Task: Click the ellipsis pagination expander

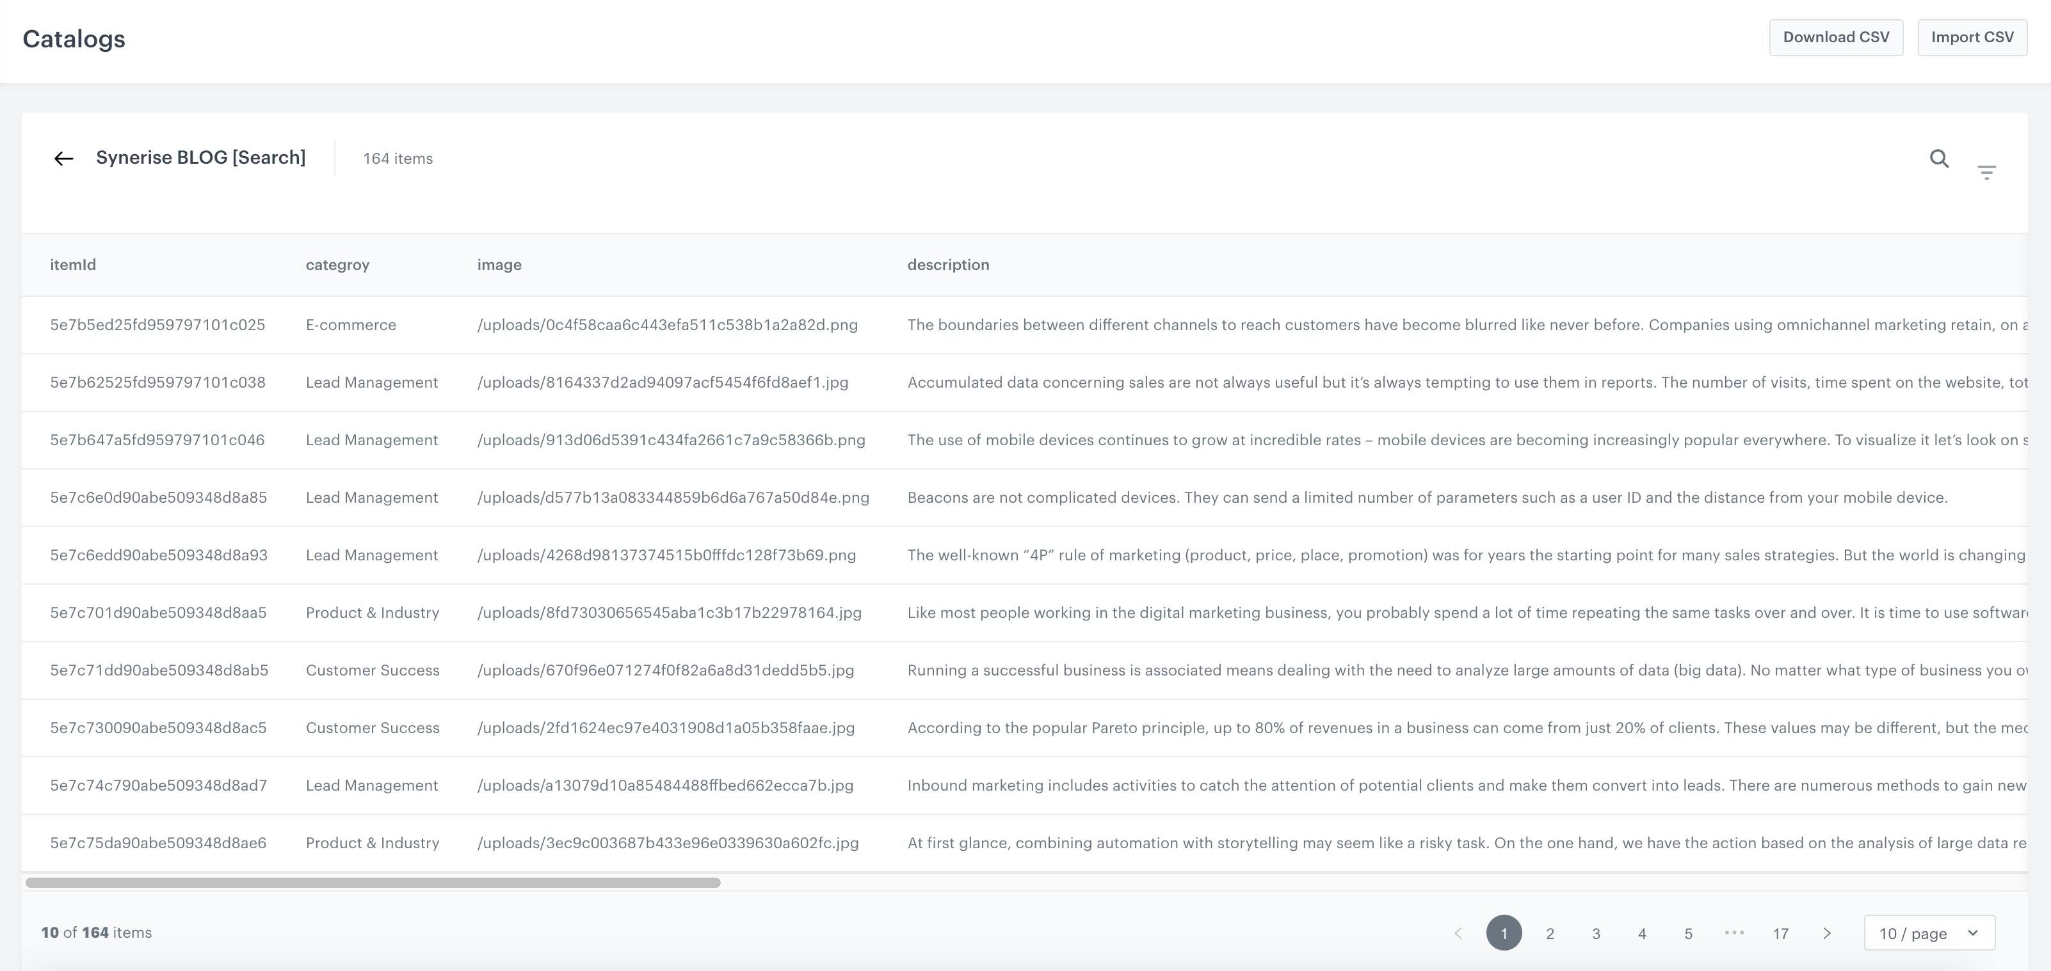Action: (1733, 932)
